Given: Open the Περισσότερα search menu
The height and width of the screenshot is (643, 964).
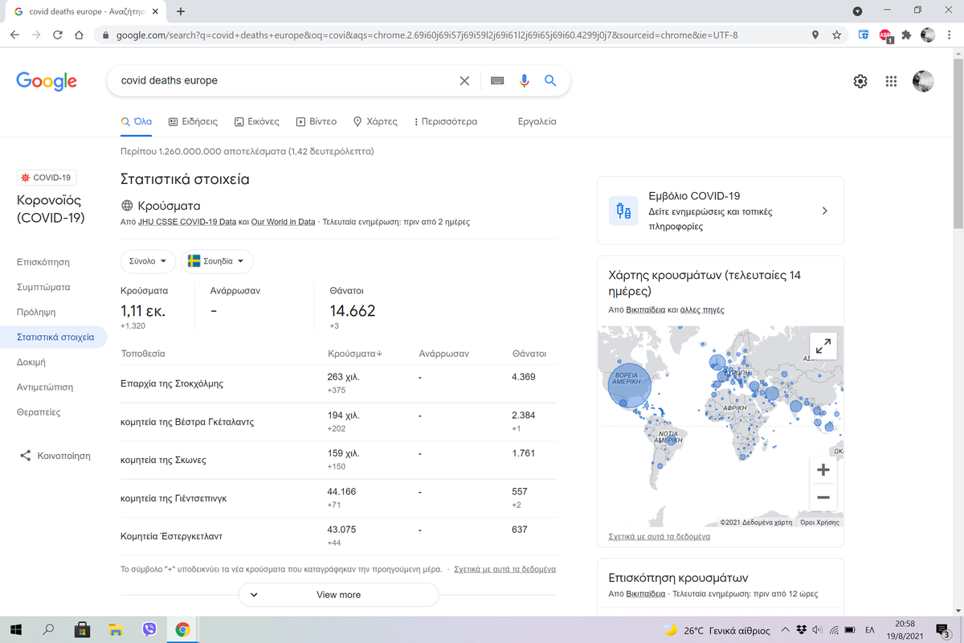Looking at the screenshot, I should [x=445, y=121].
